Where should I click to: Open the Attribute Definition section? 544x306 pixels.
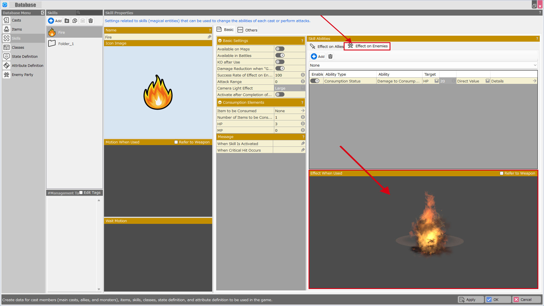coord(23,65)
